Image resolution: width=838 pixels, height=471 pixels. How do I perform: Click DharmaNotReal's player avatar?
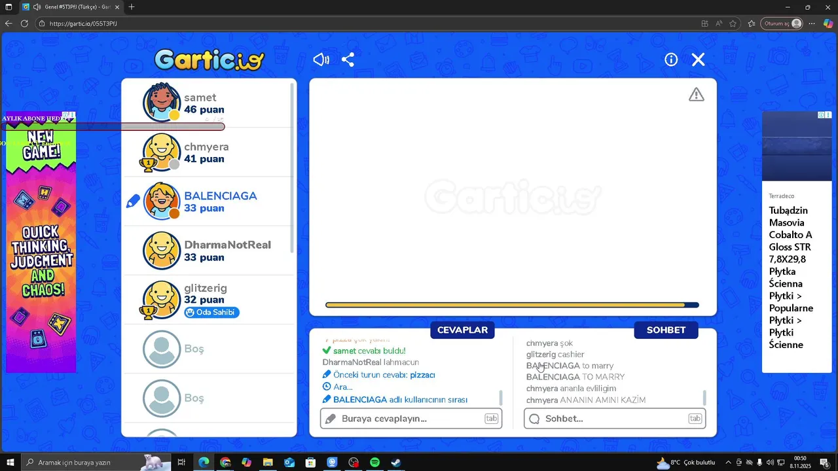point(162,250)
